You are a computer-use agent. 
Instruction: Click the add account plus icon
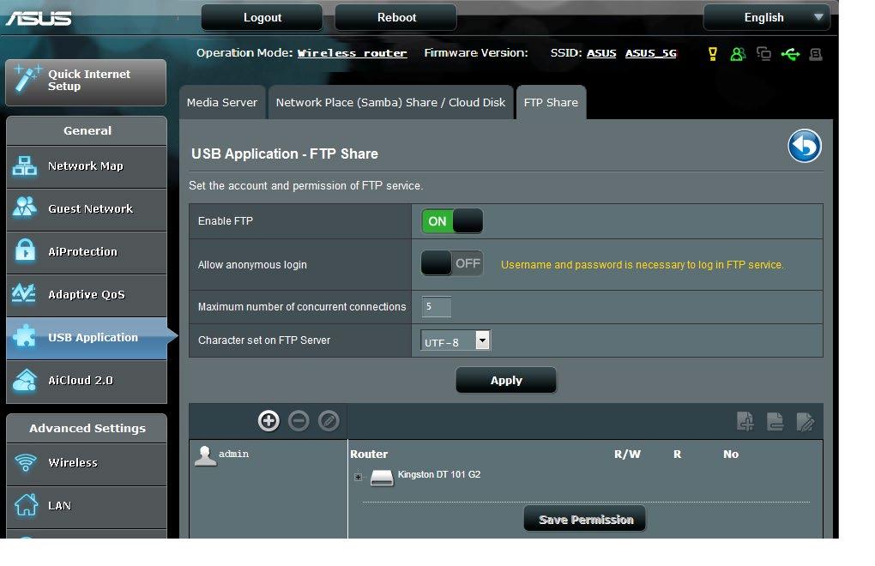tap(269, 420)
